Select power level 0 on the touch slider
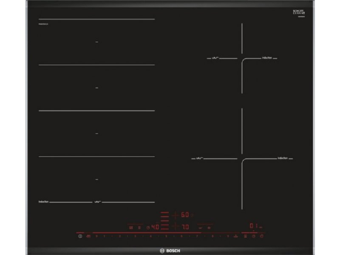This screenshot has width=340, height=255. (x=96, y=236)
